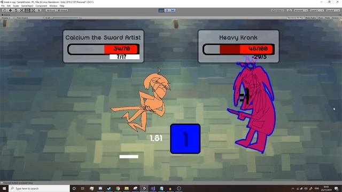342x192 pixels.
Task: Click the Play button to stop play mode
Action: coord(161,11)
